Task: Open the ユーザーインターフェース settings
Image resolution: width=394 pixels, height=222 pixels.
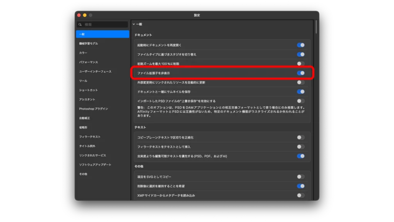Action: point(92,71)
